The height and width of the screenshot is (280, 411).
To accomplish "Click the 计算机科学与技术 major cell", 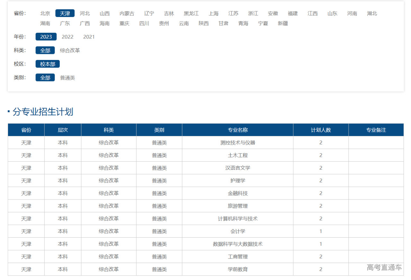I will tap(238, 219).
